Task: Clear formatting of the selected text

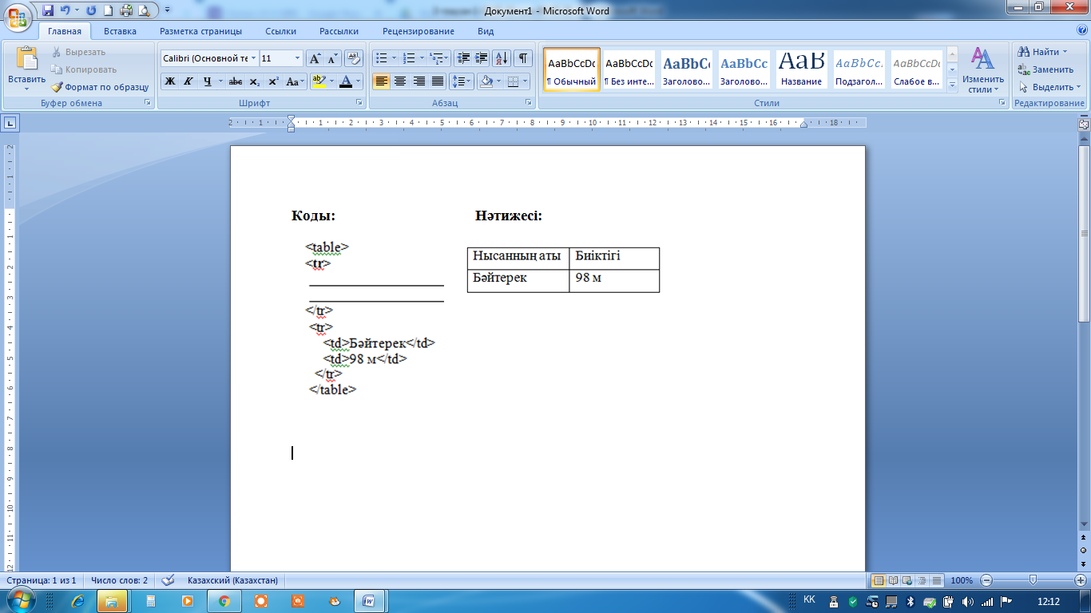Action: click(355, 58)
